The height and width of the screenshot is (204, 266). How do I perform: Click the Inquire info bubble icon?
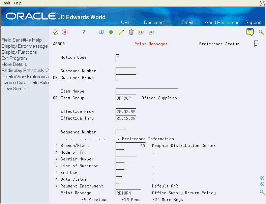coord(101,32)
